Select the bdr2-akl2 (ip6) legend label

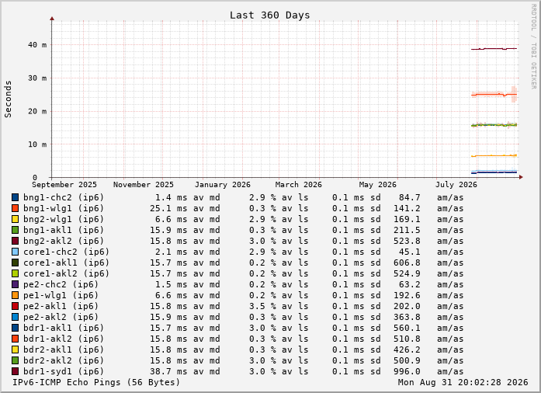tap(64, 360)
